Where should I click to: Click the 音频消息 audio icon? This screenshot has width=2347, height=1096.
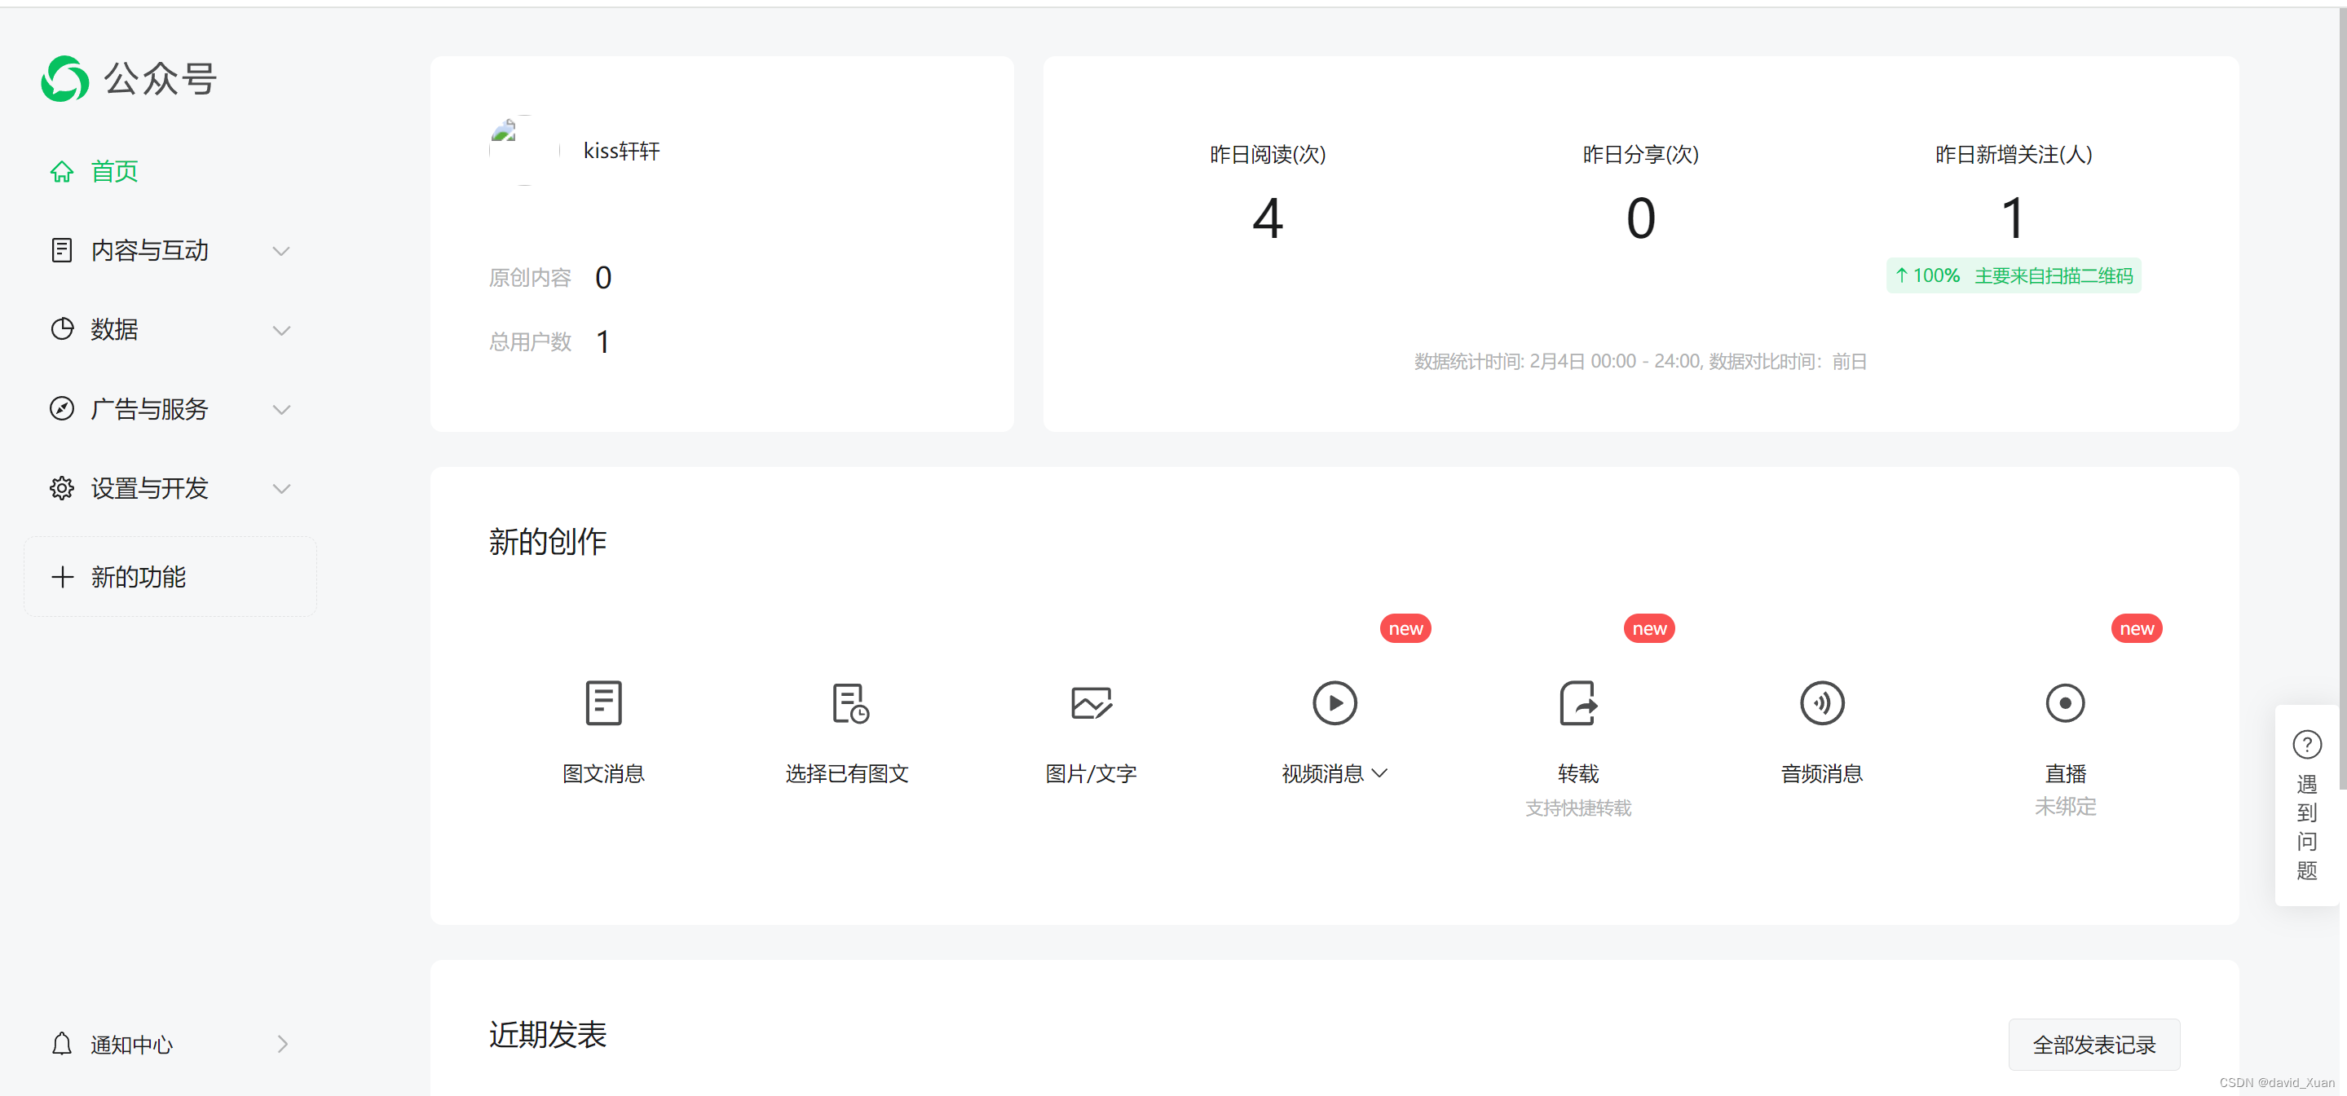1821,702
